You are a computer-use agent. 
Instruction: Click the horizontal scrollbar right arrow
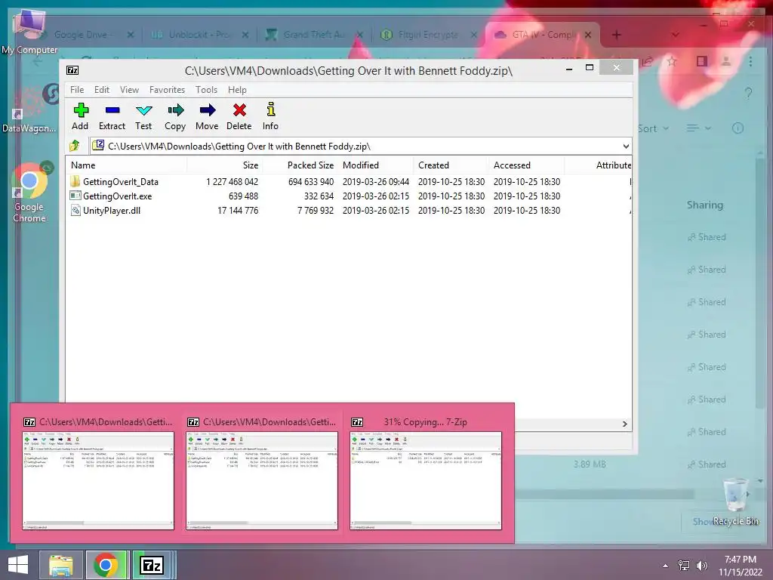point(624,424)
